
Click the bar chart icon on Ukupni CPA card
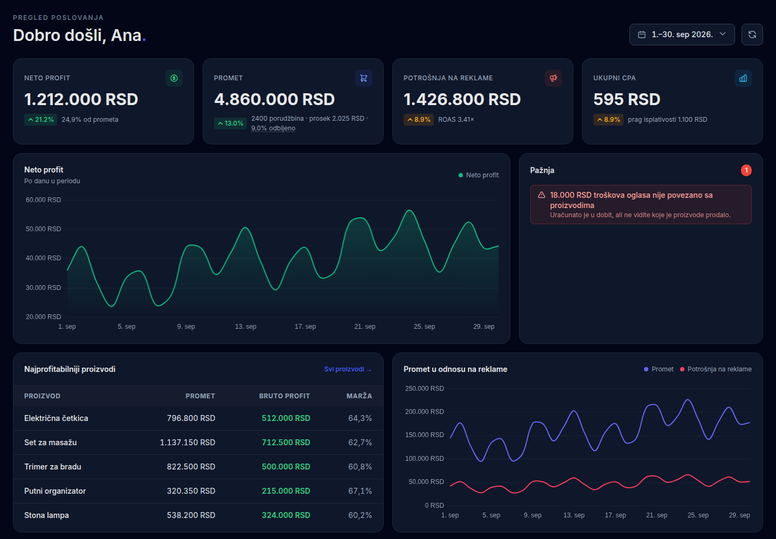pyautogui.click(x=743, y=78)
